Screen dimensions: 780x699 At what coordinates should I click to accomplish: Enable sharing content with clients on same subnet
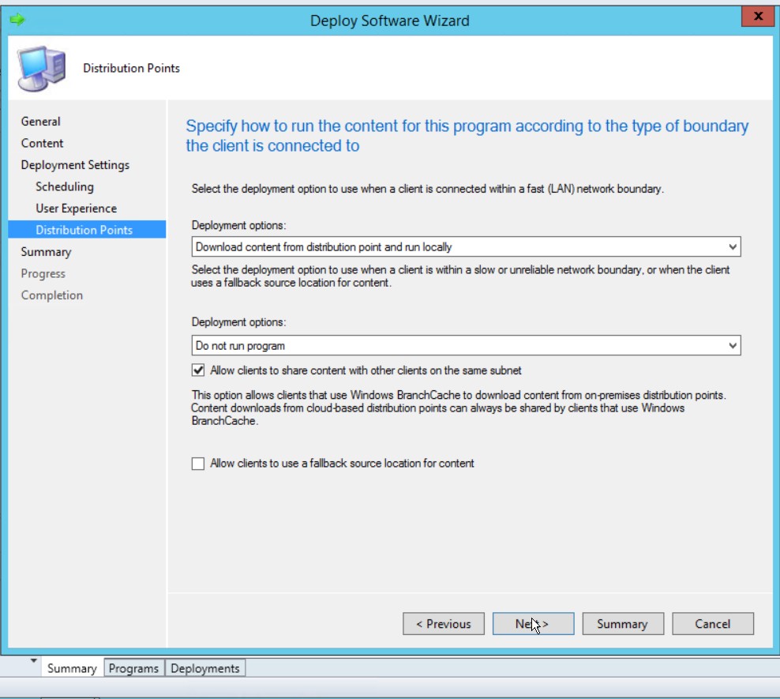(x=198, y=370)
